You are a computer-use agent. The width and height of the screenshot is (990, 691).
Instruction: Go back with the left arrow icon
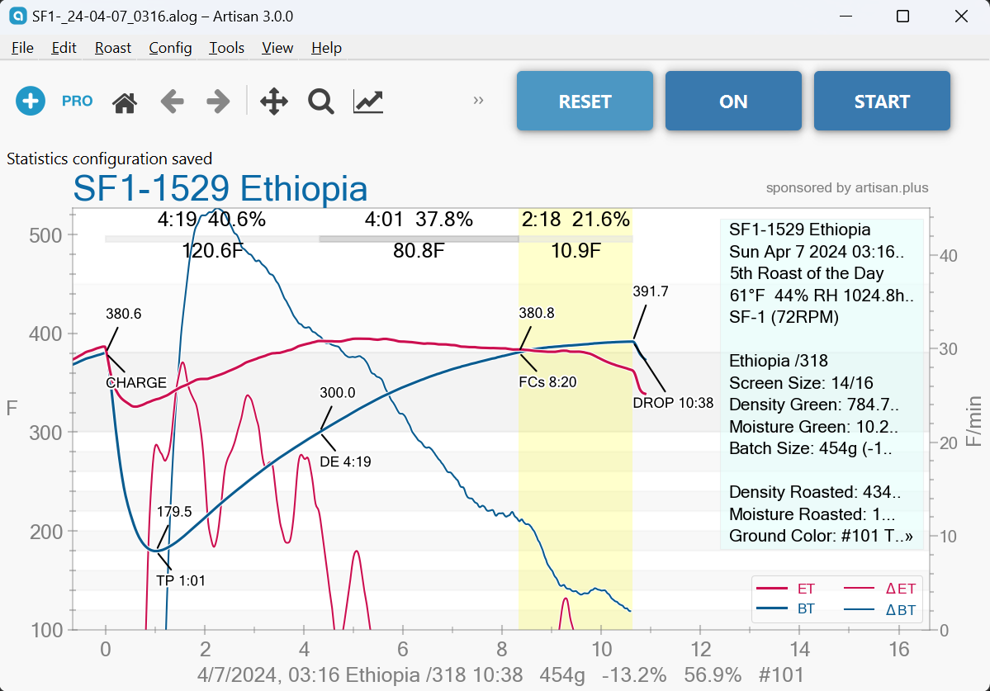tap(172, 101)
